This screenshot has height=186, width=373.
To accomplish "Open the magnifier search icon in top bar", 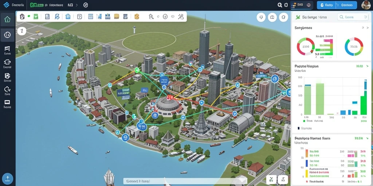I will pos(280,5).
